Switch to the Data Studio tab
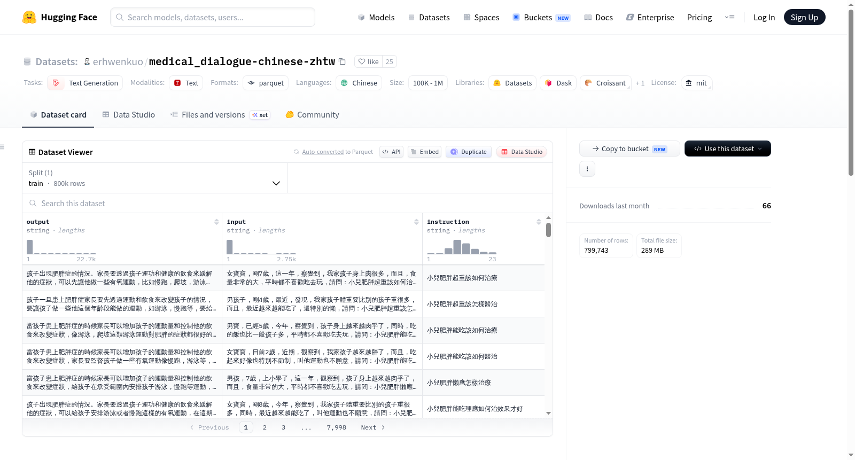This screenshot has width=855, height=460. click(129, 114)
